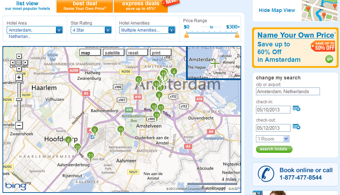Click the Bing logo

tap(15, 186)
